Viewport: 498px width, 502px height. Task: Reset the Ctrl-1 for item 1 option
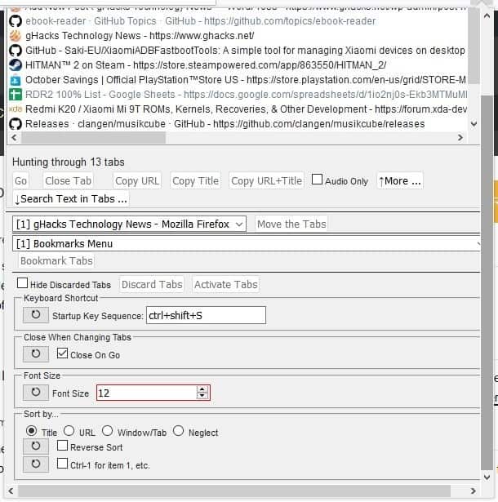(36, 464)
